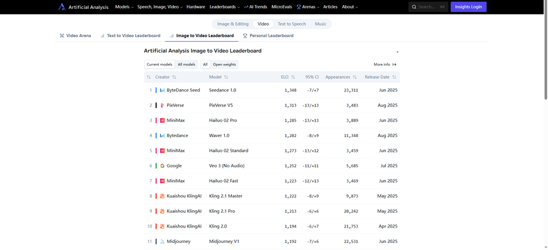Filter by Open weights
The height and width of the screenshot is (250, 548).
tap(224, 64)
